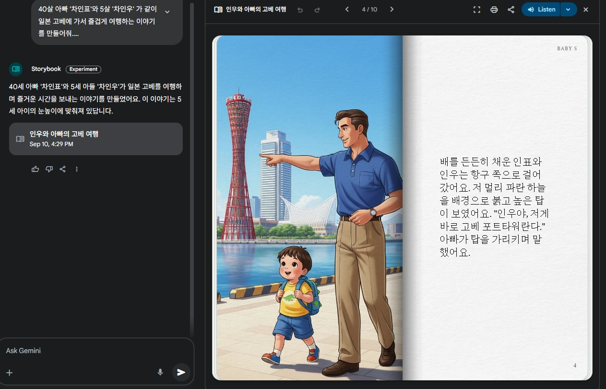Expand the three-dot more options menu
This screenshot has width=606, height=389.
click(x=77, y=169)
